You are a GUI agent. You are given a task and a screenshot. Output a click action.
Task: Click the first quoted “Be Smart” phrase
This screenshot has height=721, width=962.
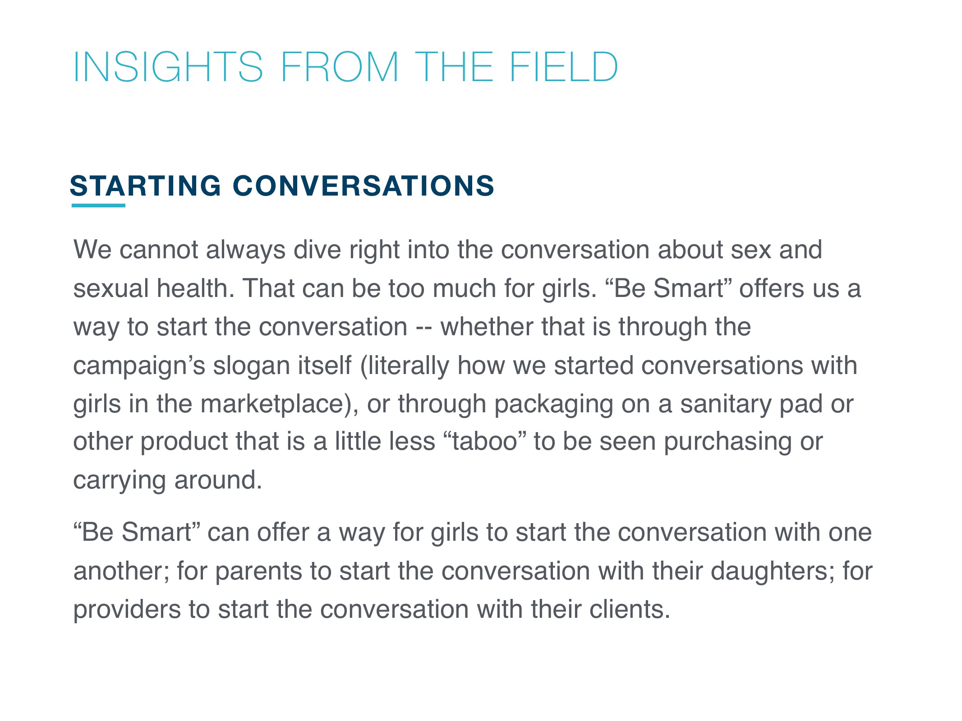(x=667, y=288)
